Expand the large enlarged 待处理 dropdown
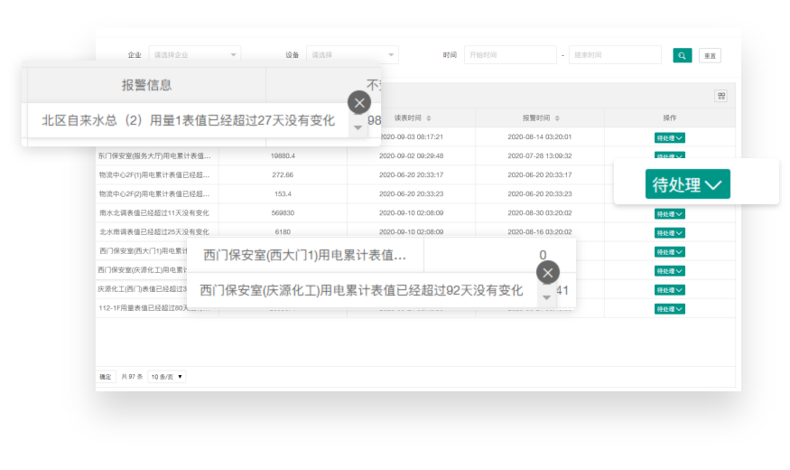 pyautogui.click(x=687, y=184)
